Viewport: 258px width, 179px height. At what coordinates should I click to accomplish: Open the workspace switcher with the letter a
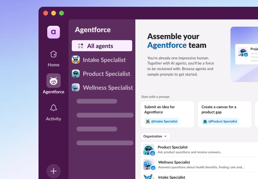coord(54,32)
